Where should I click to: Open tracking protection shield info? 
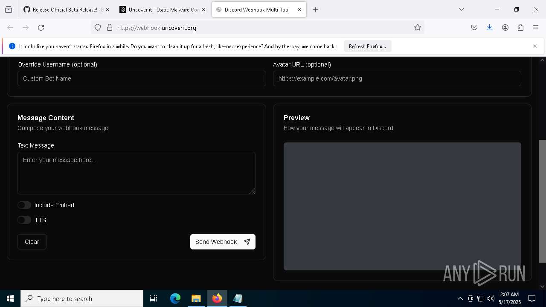click(98, 28)
